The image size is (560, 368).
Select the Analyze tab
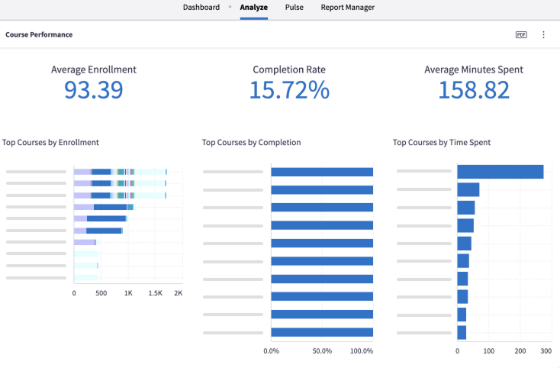pos(253,7)
